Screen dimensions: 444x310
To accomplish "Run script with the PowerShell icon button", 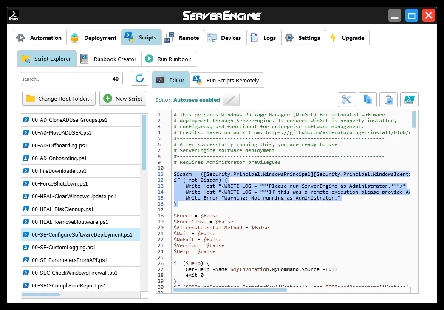I will click(409, 99).
